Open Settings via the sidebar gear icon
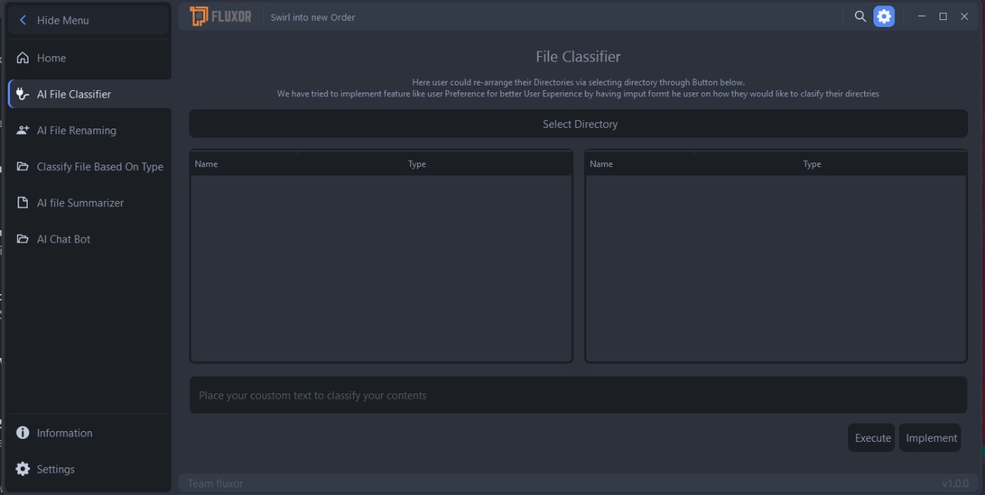The width and height of the screenshot is (985, 495). point(22,469)
